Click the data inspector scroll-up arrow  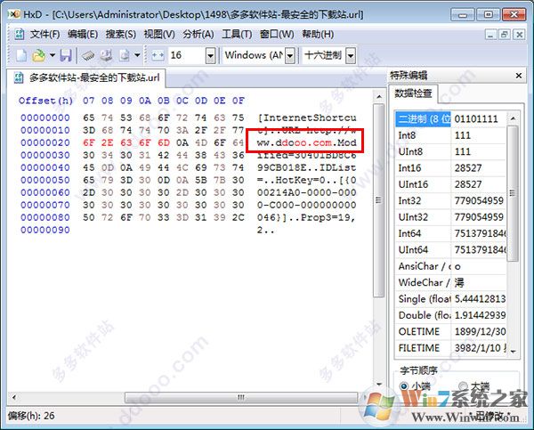[513, 118]
